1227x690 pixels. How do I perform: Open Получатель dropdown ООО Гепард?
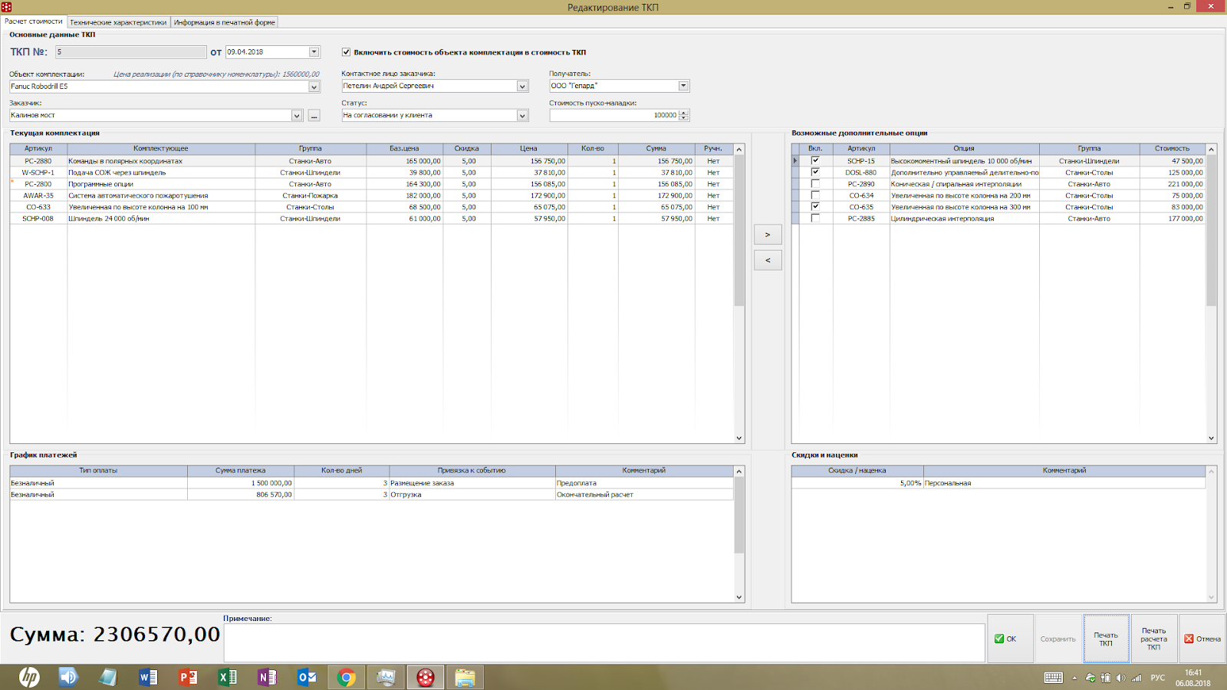pyautogui.click(x=683, y=86)
